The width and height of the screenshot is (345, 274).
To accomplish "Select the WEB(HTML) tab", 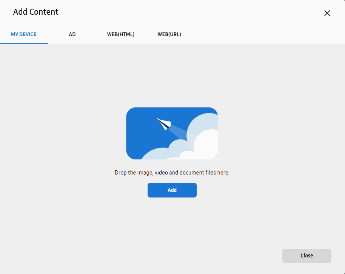I will (x=120, y=35).
